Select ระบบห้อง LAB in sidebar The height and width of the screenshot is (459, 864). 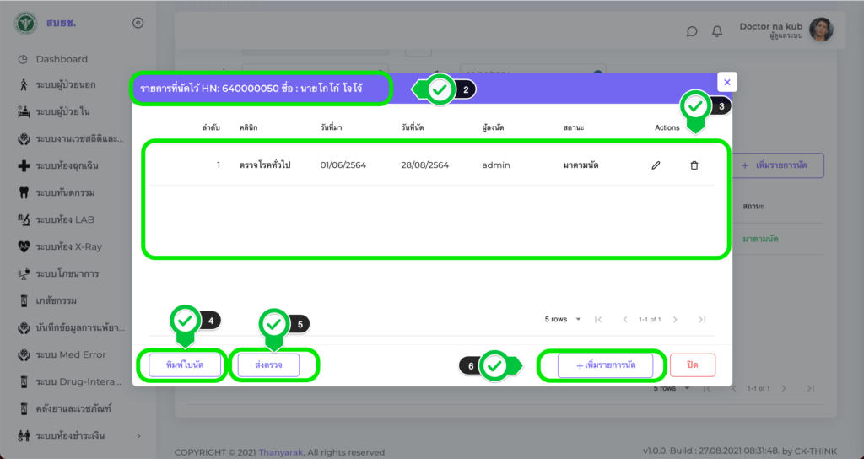tap(65, 219)
